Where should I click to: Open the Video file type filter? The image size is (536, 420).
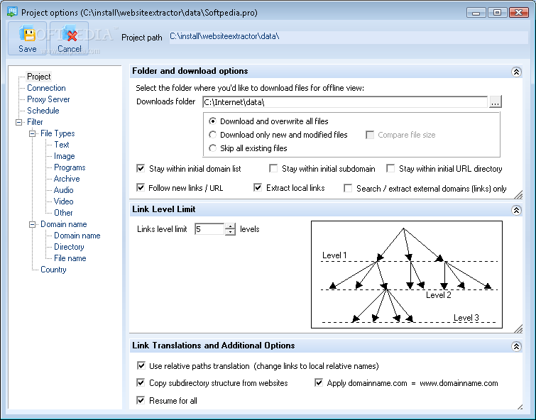point(64,201)
